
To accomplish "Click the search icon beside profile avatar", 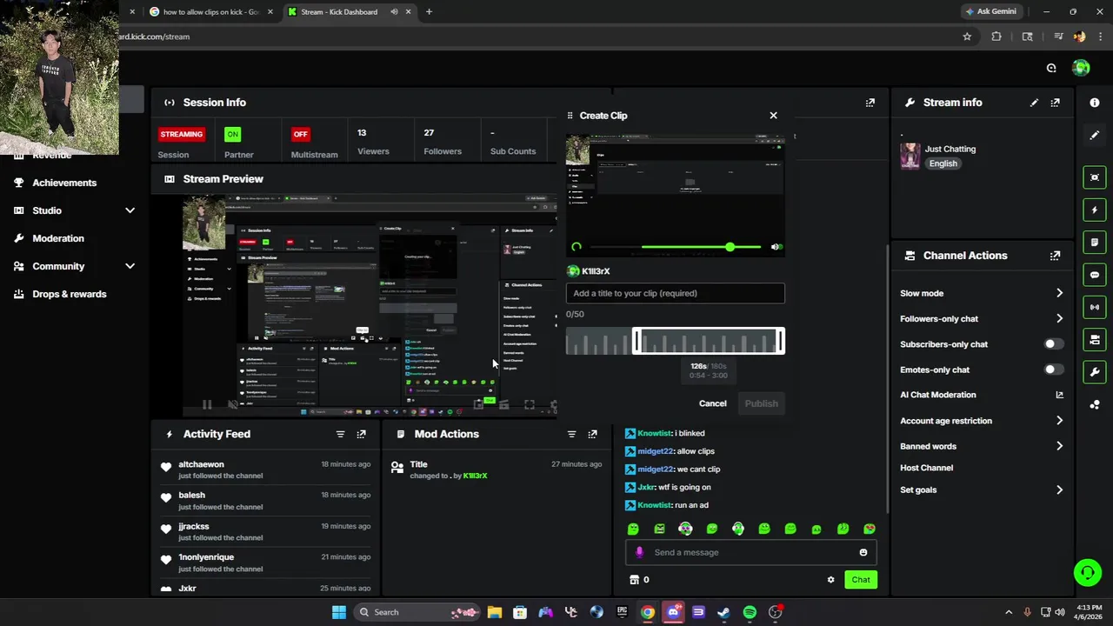I will coord(1051,68).
